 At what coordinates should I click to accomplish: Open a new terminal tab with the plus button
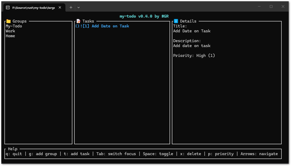coord(71,7)
